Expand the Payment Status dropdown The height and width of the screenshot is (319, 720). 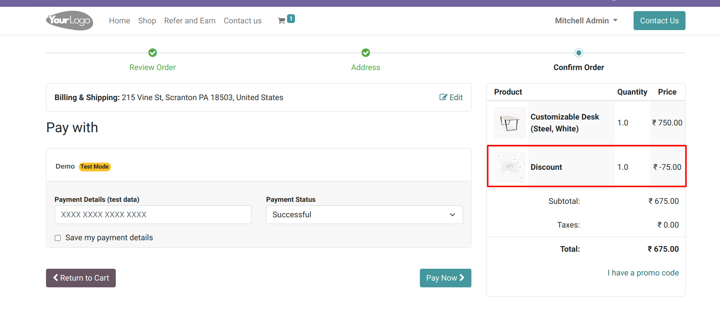pyautogui.click(x=364, y=215)
